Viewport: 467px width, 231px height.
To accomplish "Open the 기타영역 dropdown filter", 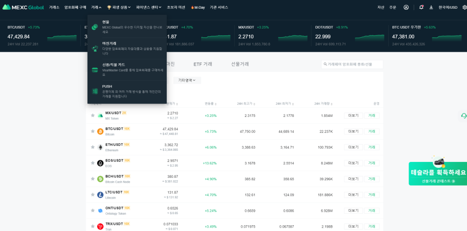I will point(187,80).
